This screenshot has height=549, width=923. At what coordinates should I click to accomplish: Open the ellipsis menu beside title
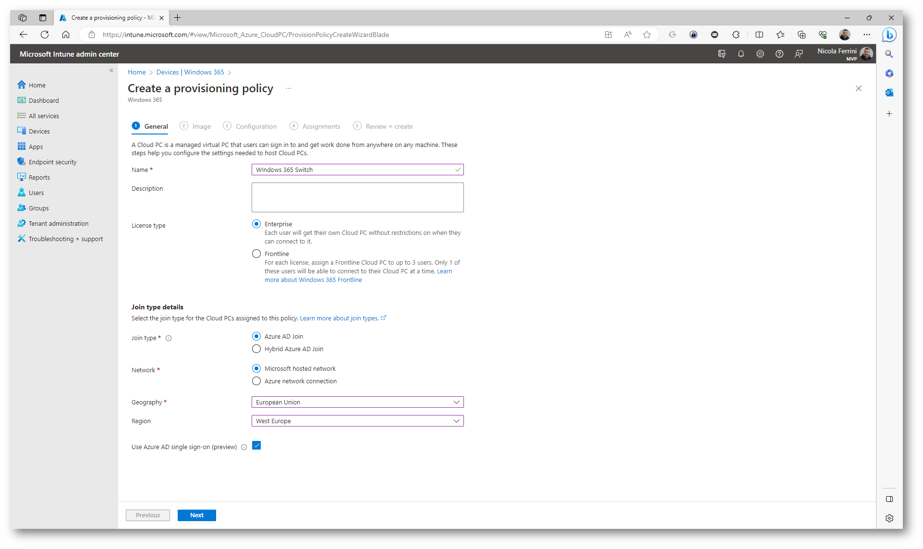click(289, 88)
